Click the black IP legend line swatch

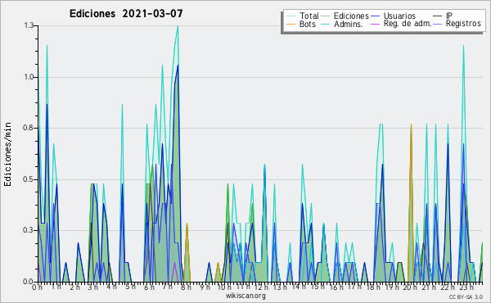(438, 16)
